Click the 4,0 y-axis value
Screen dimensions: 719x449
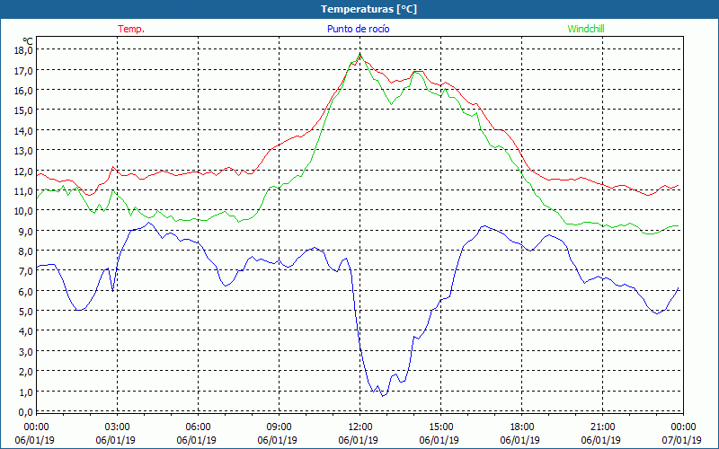pos(25,331)
